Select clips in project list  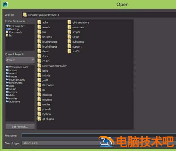[10, 86]
